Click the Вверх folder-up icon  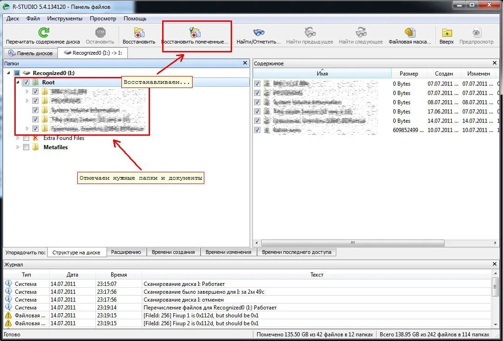446,32
